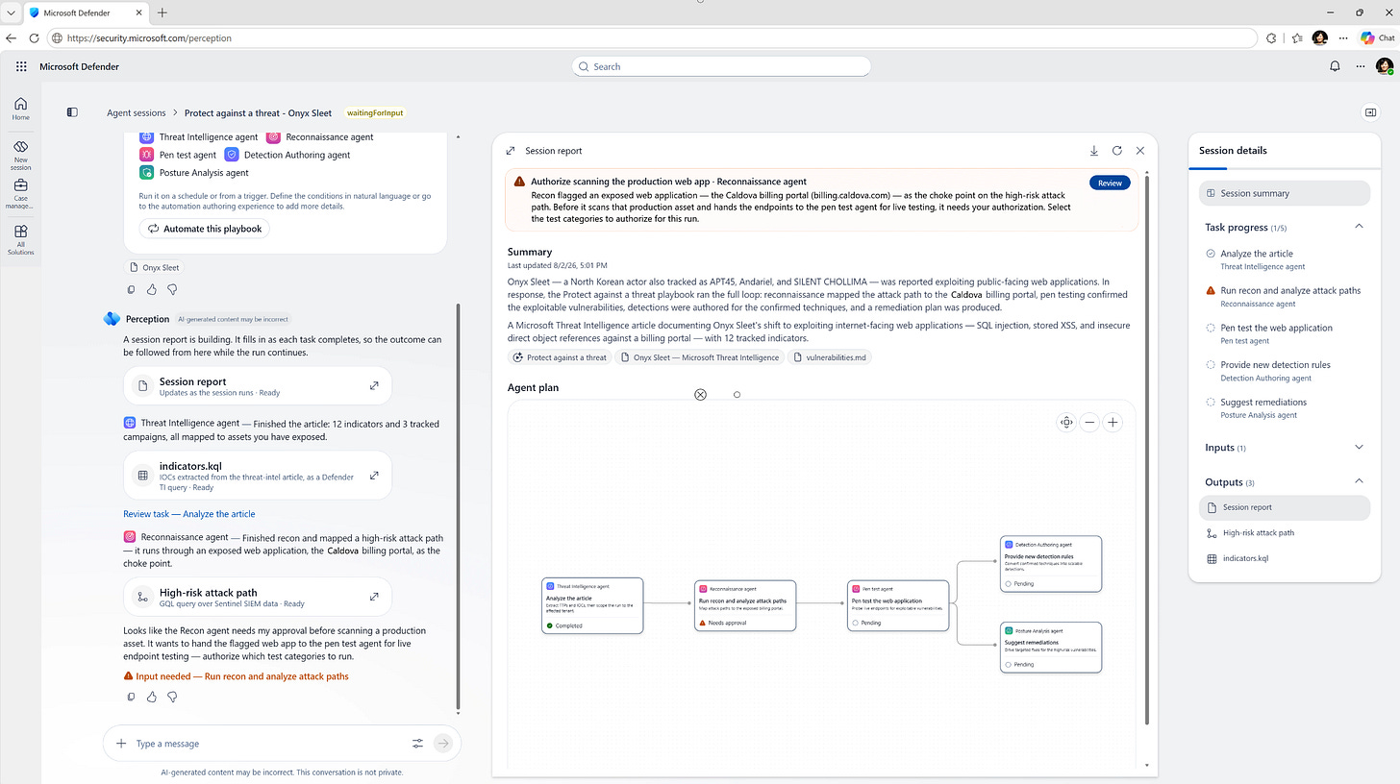Open the Copilot Chat button in browser
This screenshot has width=1400, height=784.
[x=1377, y=37]
